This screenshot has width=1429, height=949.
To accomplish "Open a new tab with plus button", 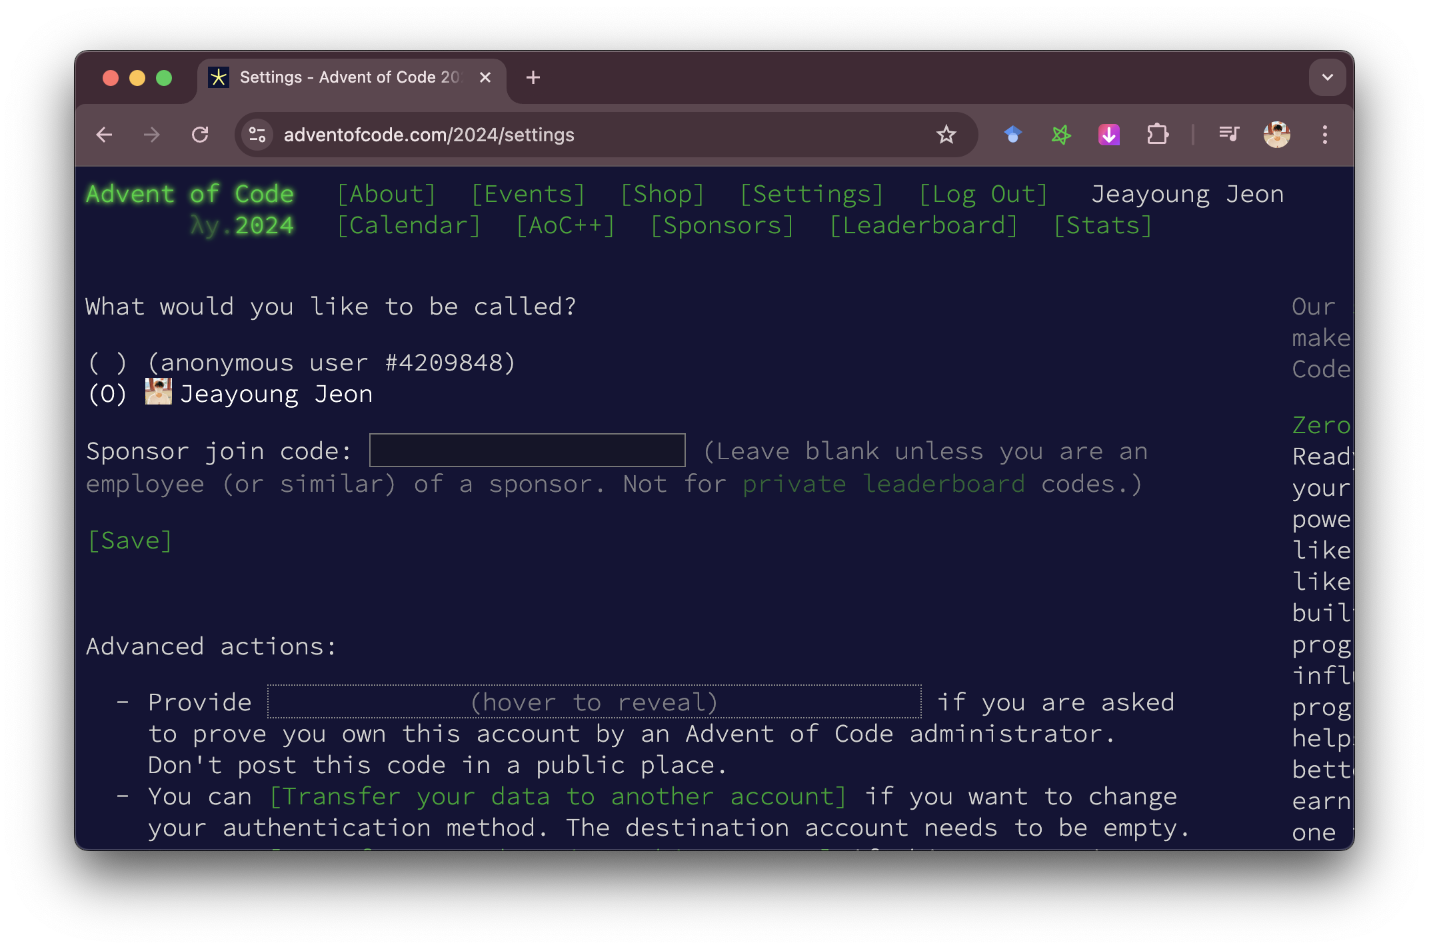I will coord(533,78).
